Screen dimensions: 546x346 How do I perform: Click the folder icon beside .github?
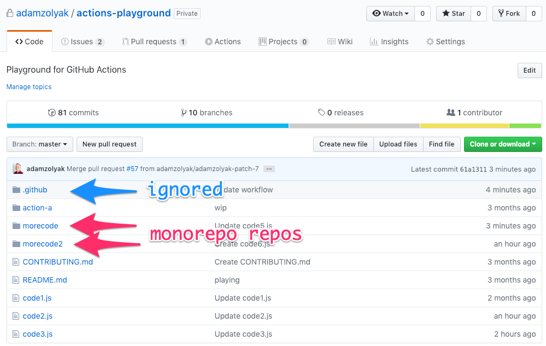(x=16, y=190)
